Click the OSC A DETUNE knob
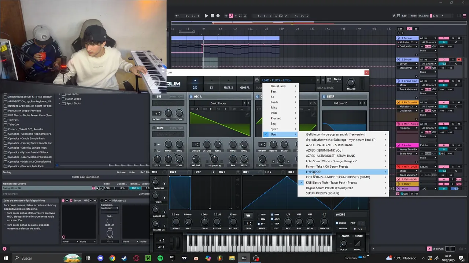 coord(207,144)
